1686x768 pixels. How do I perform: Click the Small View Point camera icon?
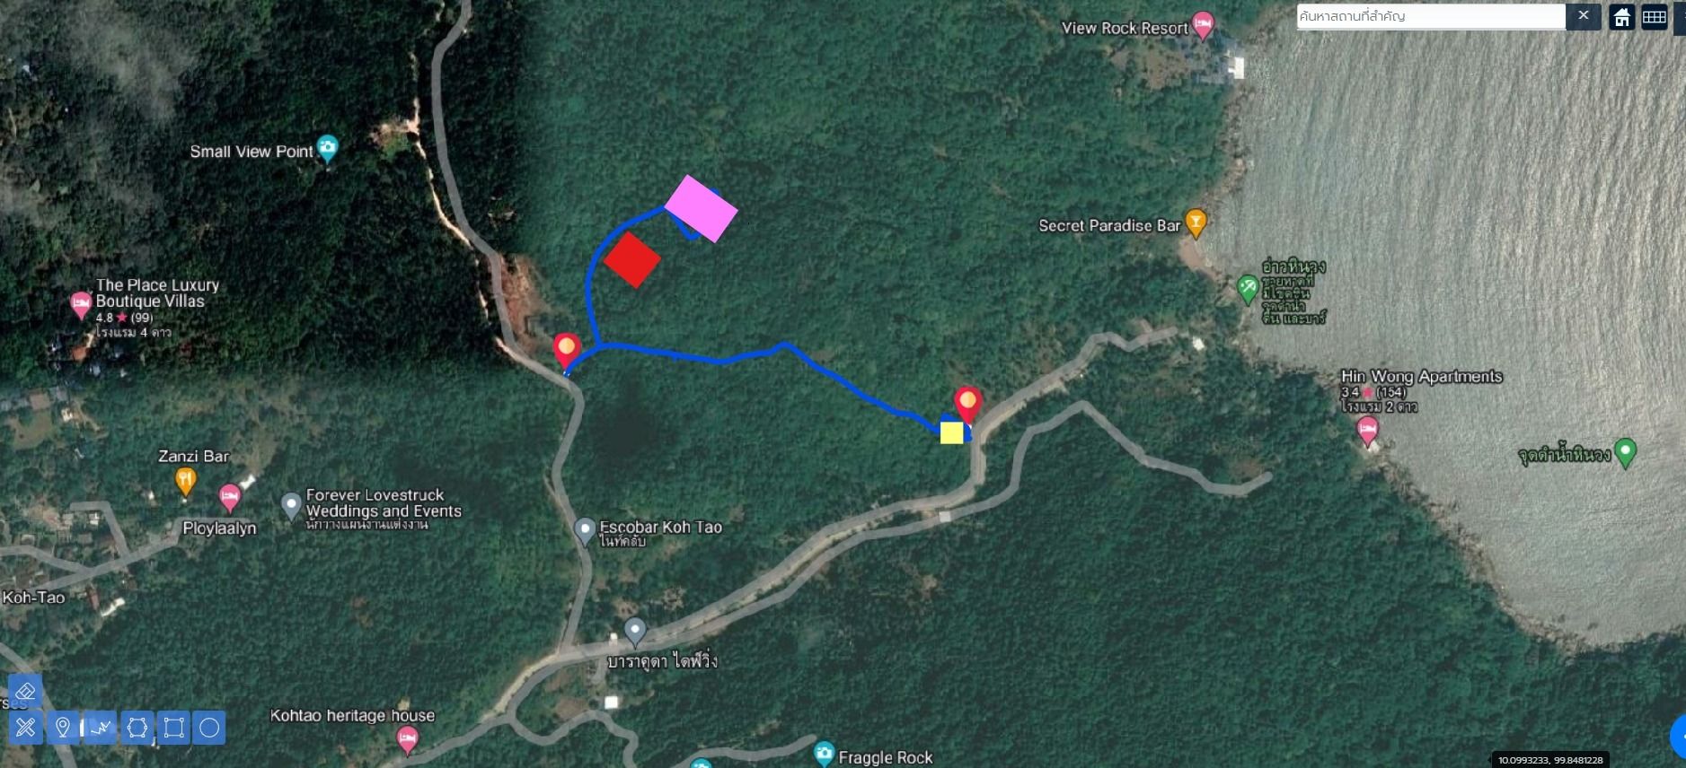click(x=328, y=149)
